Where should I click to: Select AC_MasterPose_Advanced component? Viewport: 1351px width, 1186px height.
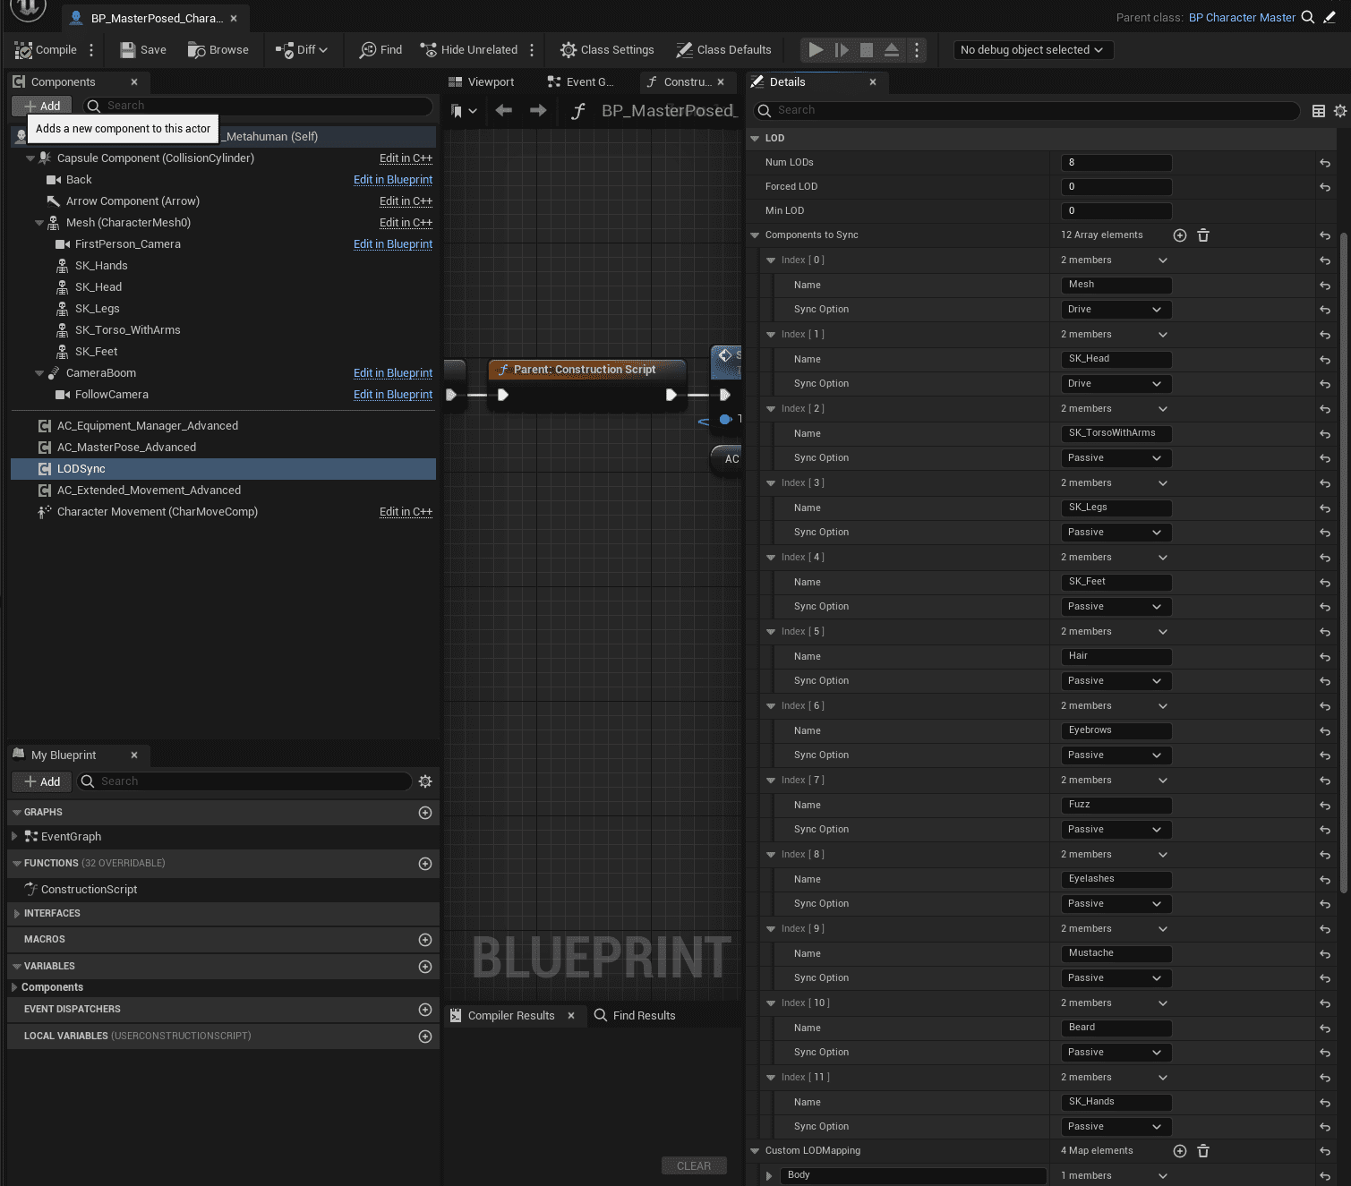click(126, 448)
